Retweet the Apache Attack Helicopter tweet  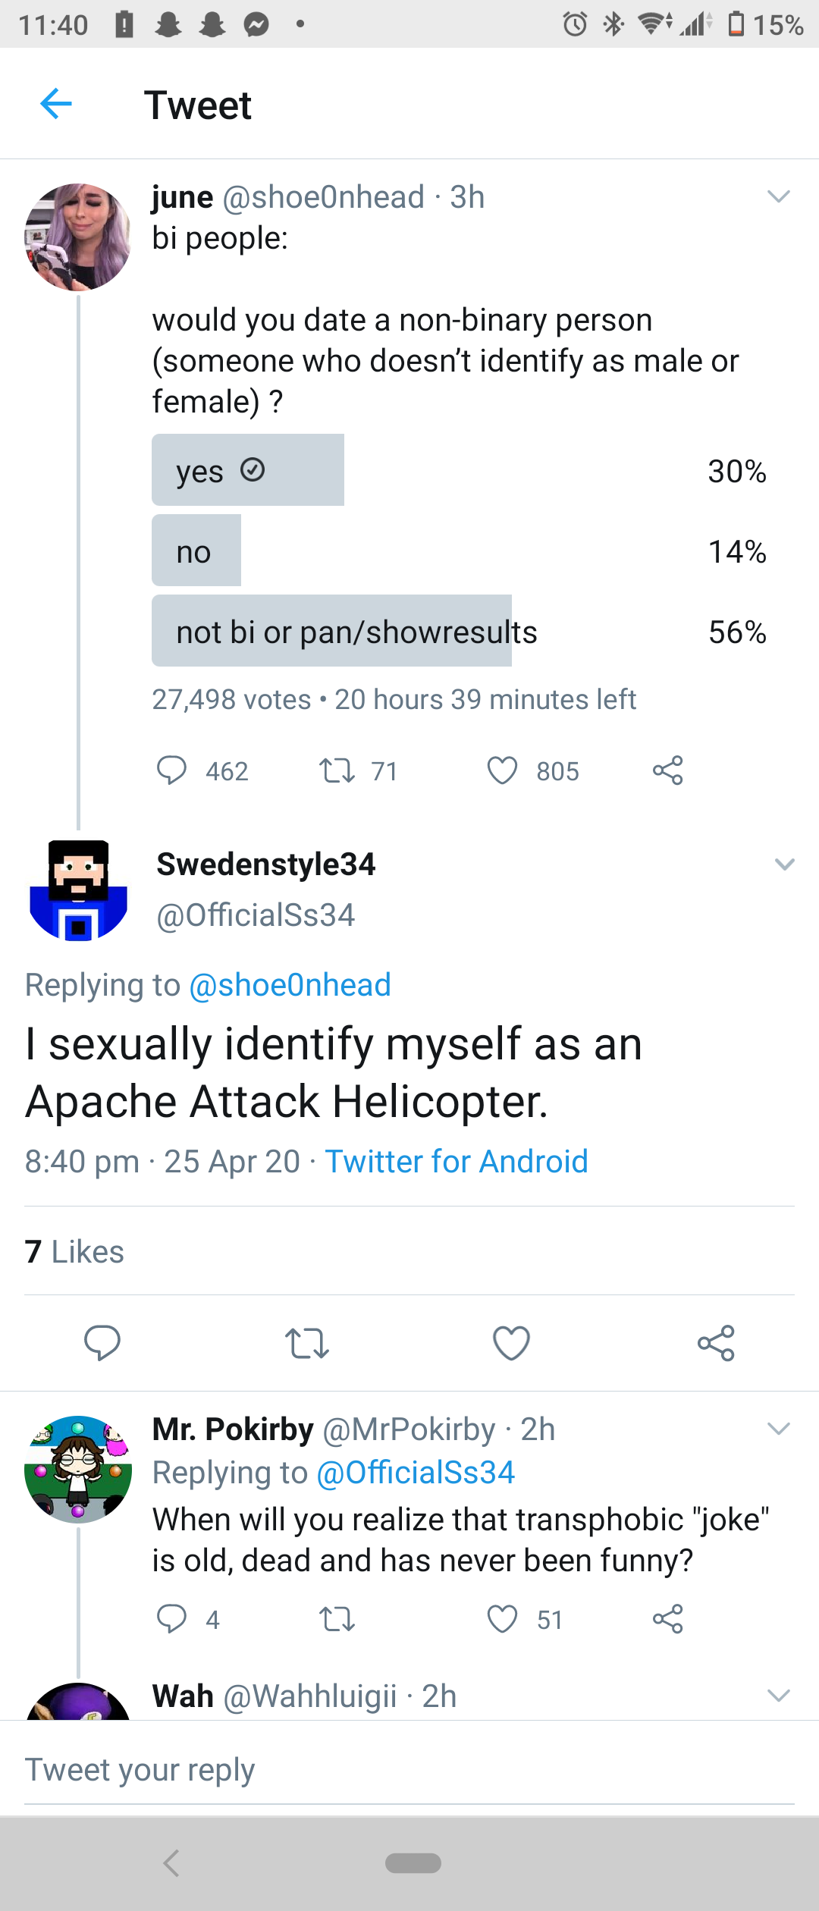click(x=306, y=1343)
